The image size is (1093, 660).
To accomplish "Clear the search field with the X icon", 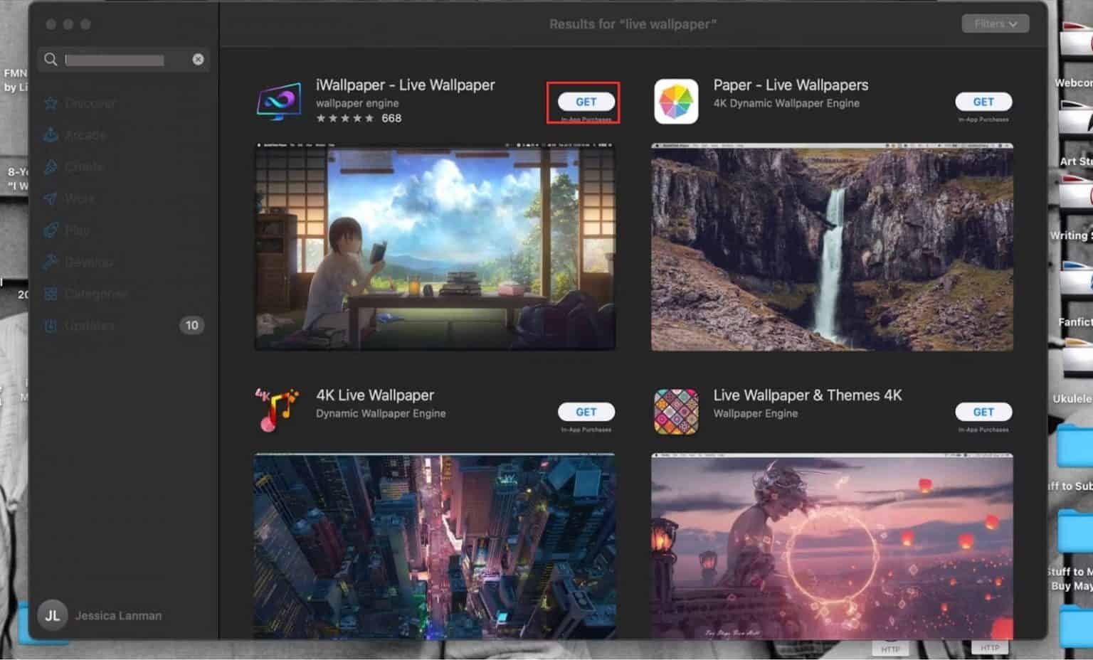I will pyautogui.click(x=198, y=60).
